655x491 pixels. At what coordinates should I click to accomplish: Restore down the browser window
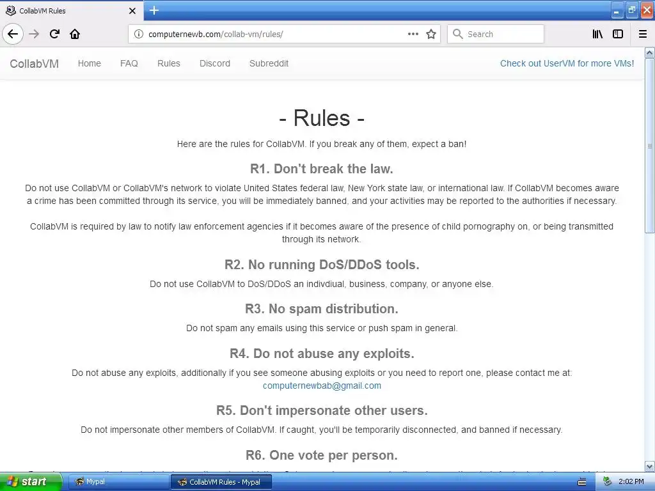click(x=631, y=10)
